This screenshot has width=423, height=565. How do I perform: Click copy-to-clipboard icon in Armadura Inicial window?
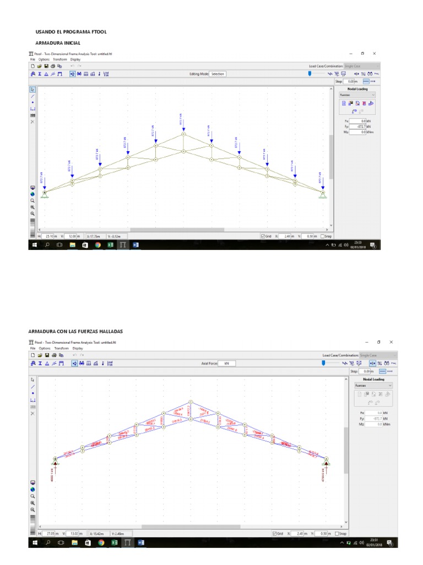coord(59,66)
